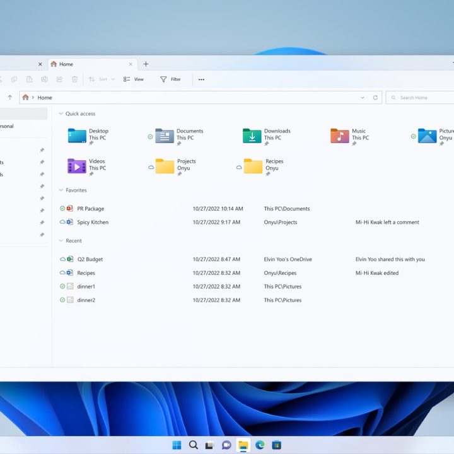This screenshot has height=454, width=454.
Task: Select the dinner2 image file
Action: tap(86, 300)
